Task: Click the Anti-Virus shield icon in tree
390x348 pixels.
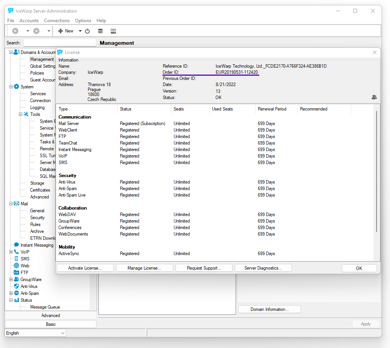Action: click(x=16, y=286)
